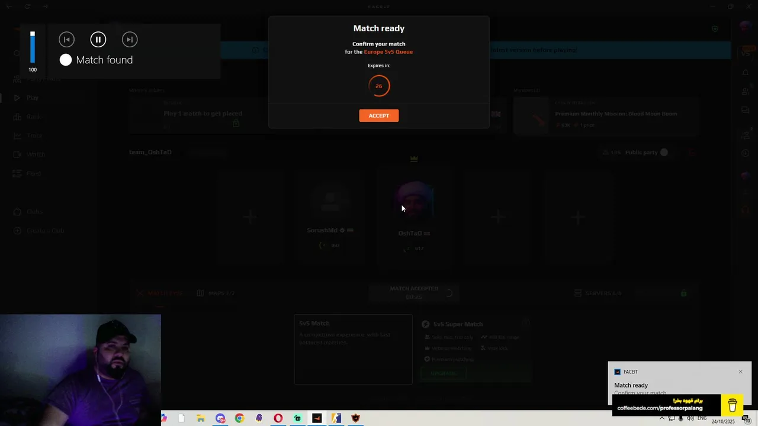The height and width of the screenshot is (426, 758).
Task: Accept the match with the ACCEPT button
Action: coord(378,115)
